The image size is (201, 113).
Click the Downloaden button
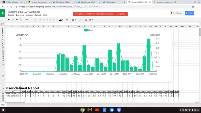click(x=177, y=13)
